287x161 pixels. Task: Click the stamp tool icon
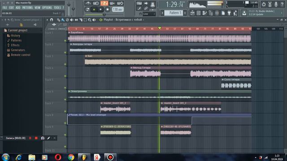pyautogui.click(x=152, y=4)
